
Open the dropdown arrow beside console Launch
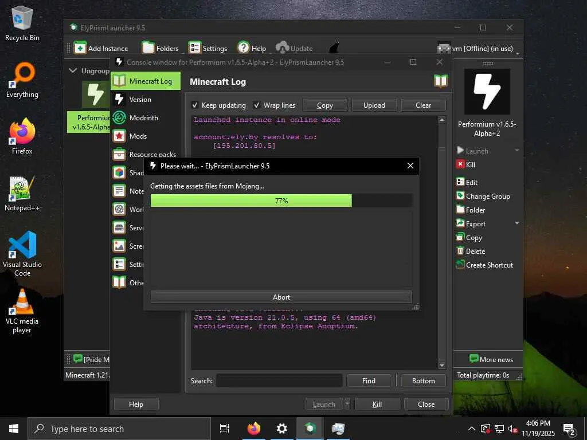(347, 404)
